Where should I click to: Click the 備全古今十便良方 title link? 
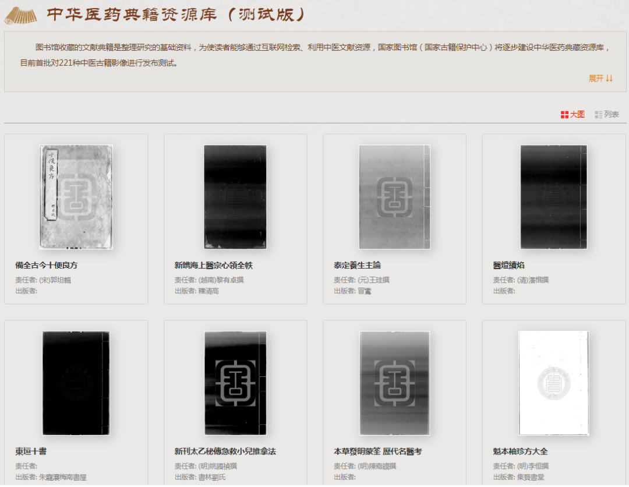pos(47,265)
